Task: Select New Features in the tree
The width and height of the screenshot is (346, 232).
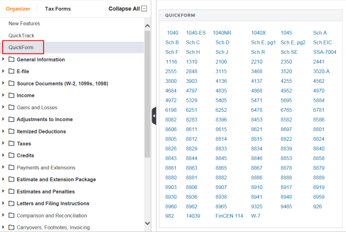Action: (x=24, y=23)
